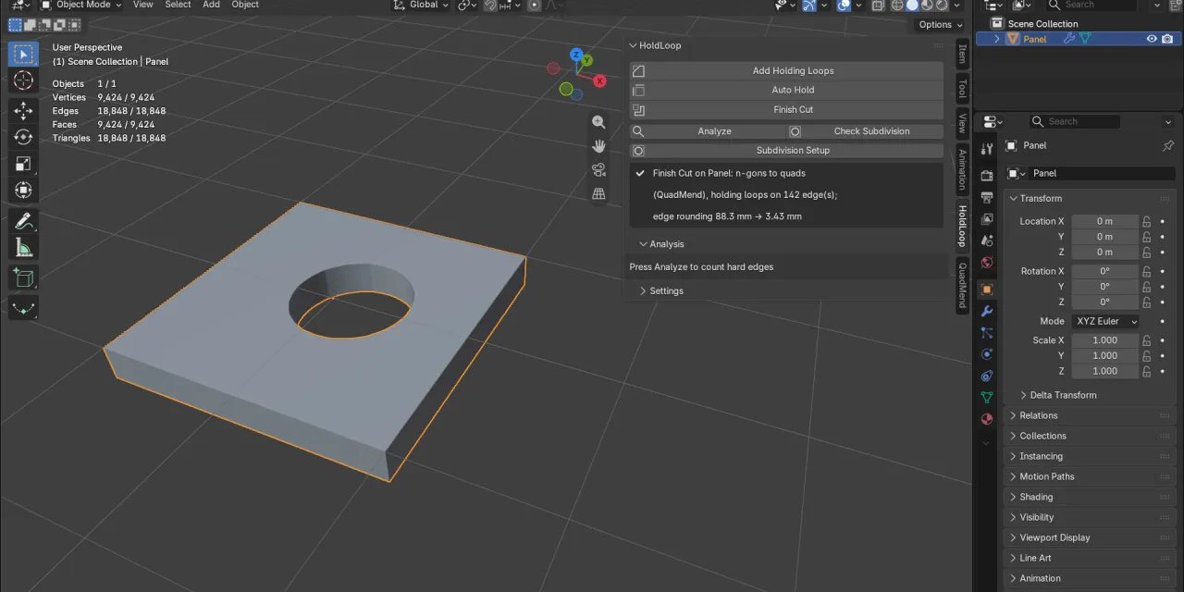Screen dimensions: 1184x592
Task: Select the Select Box tool
Action: [x=23, y=54]
